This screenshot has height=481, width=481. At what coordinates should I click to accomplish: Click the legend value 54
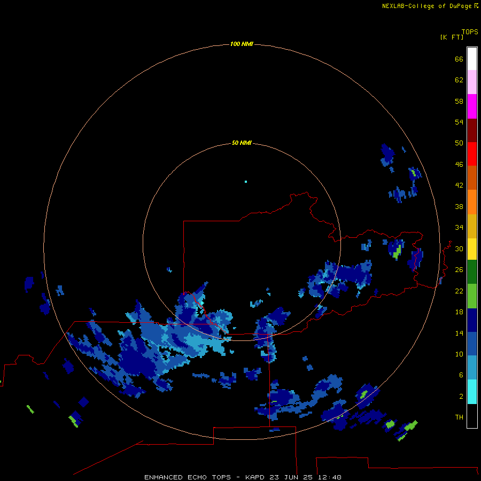click(459, 122)
